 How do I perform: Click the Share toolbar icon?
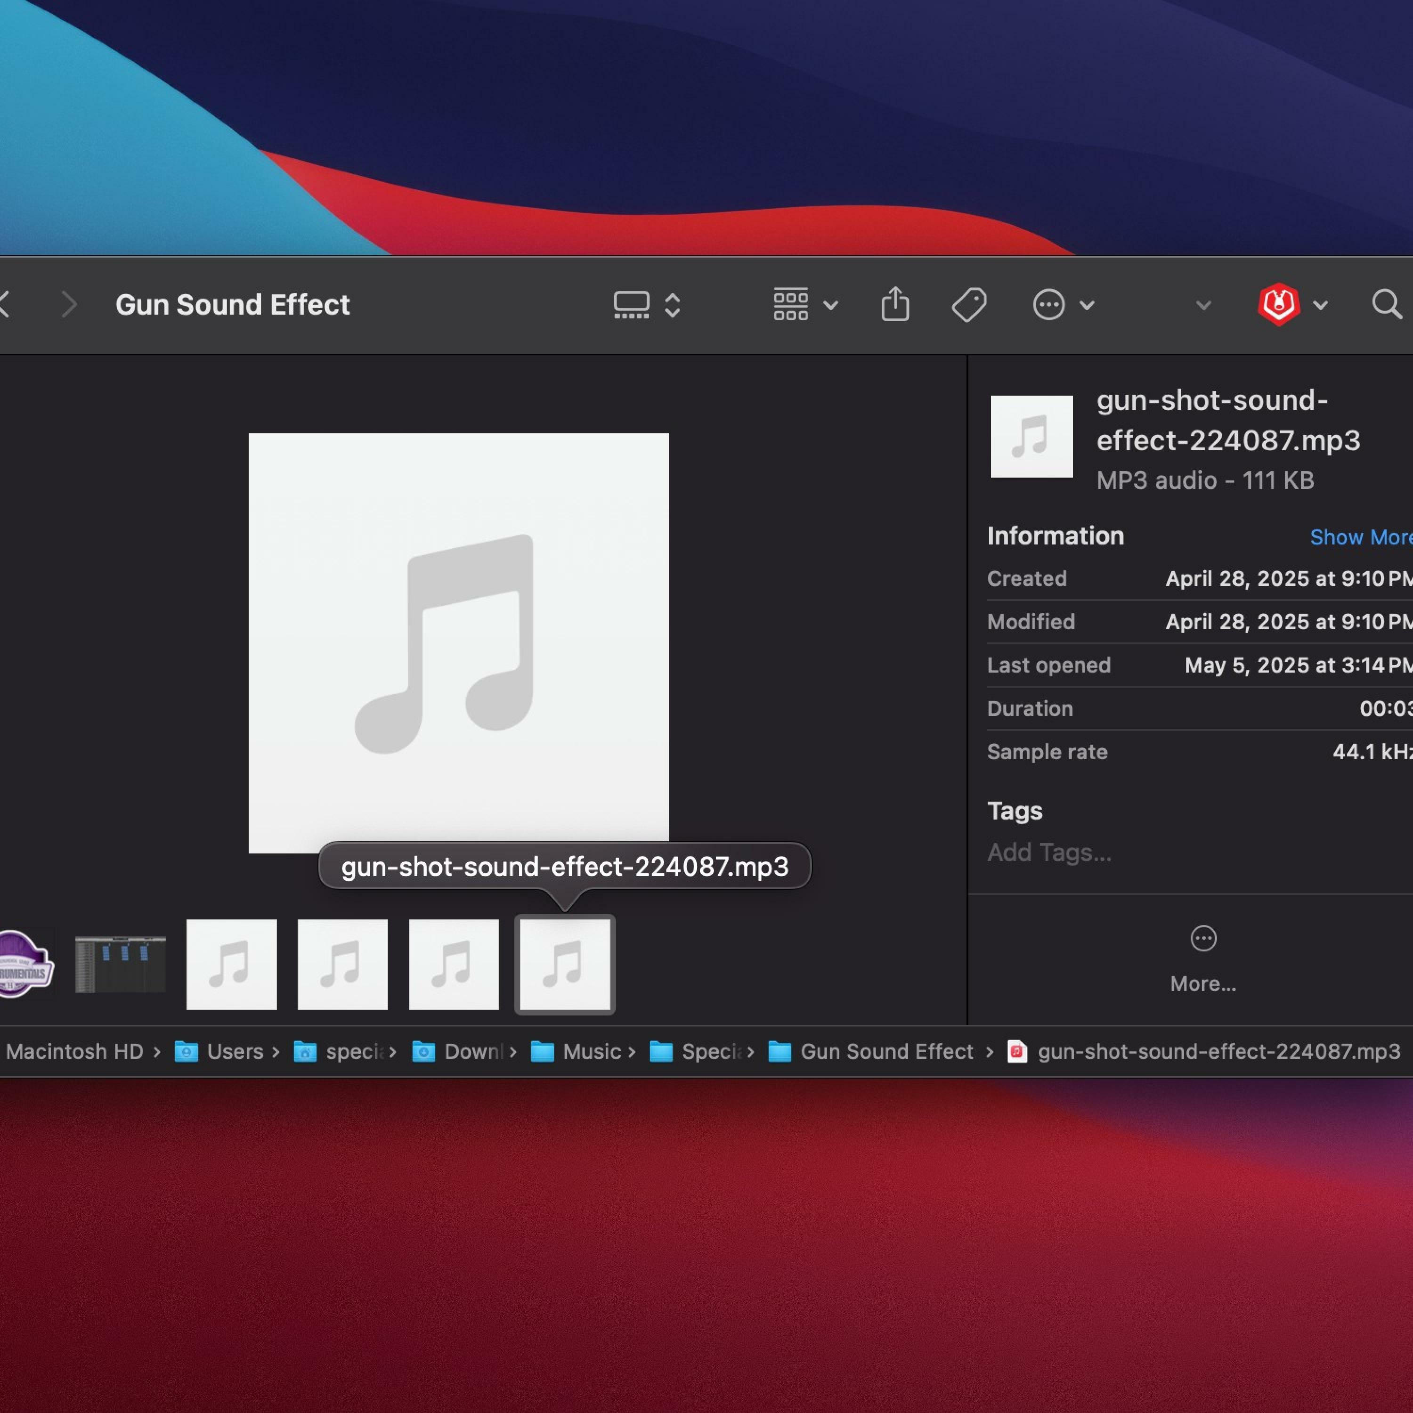tap(895, 304)
